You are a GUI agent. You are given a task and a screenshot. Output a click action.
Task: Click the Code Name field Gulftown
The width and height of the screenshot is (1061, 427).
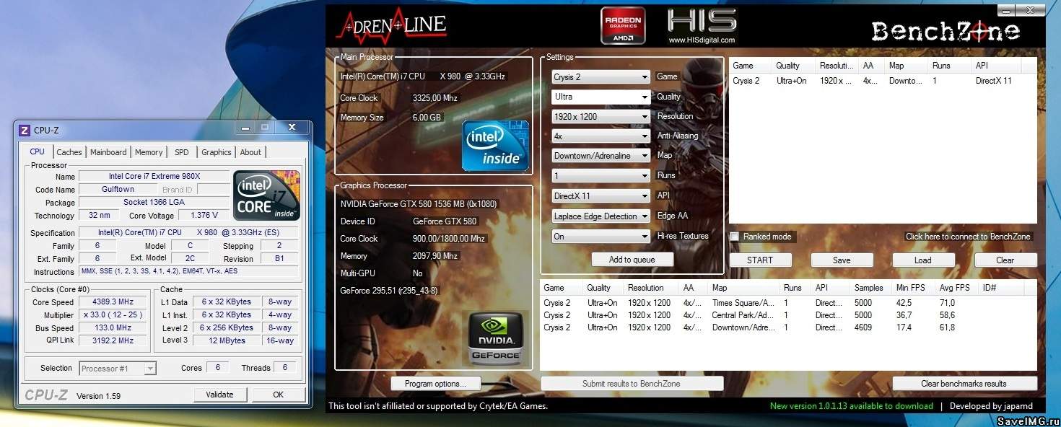point(117,189)
